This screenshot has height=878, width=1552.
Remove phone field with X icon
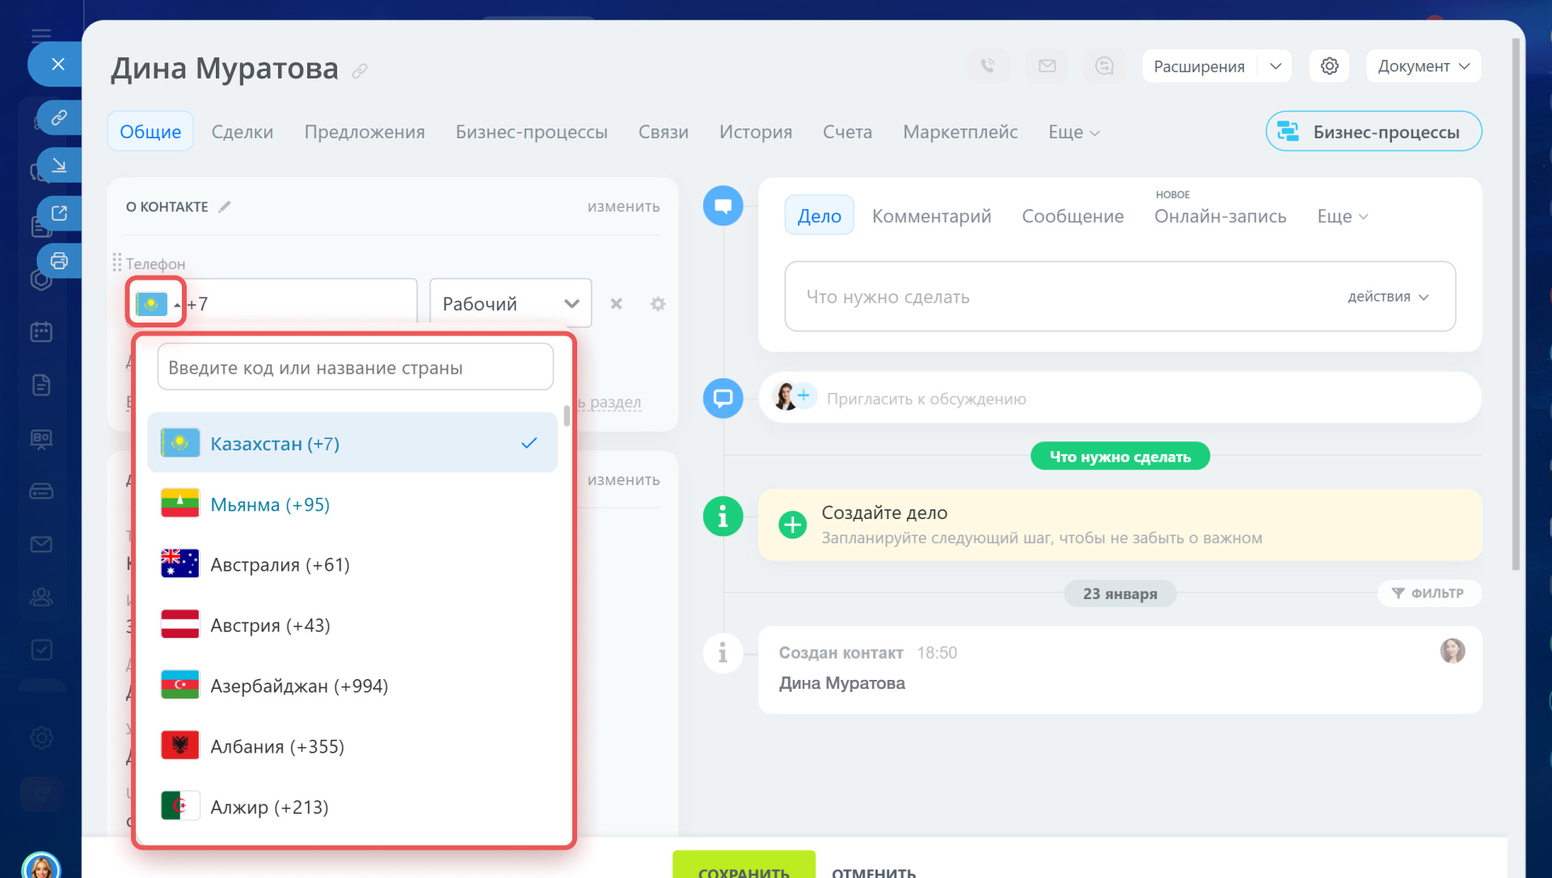(x=616, y=304)
